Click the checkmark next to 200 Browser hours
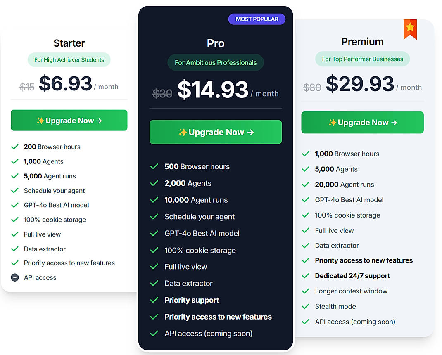Viewport: 442px width, 355px height. tap(15, 147)
